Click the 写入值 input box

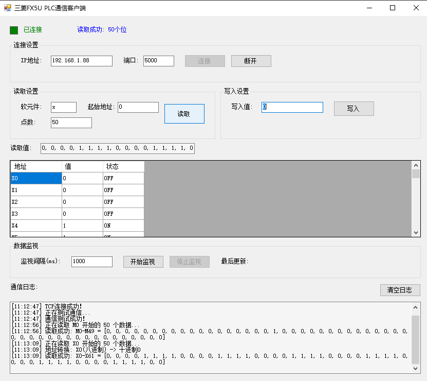(x=291, y=107)
